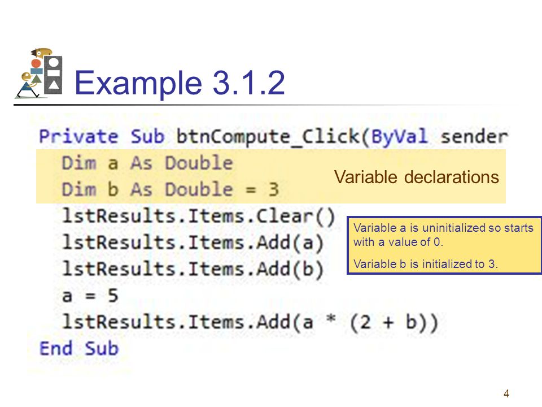Screen dimensions: 542x407
Task: Click the 'Variable declarations' label
Action: [417, 177]
